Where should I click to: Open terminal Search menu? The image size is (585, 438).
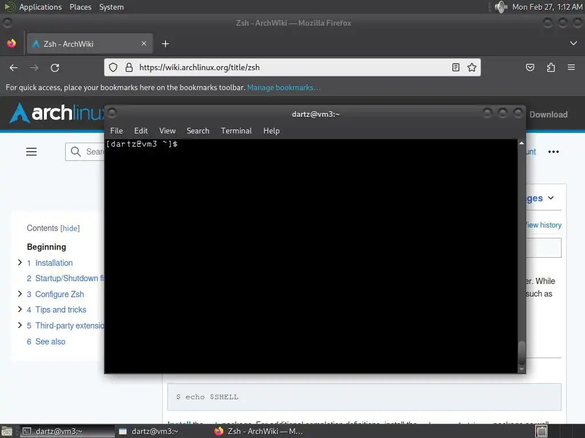click(x=198, y=131)
